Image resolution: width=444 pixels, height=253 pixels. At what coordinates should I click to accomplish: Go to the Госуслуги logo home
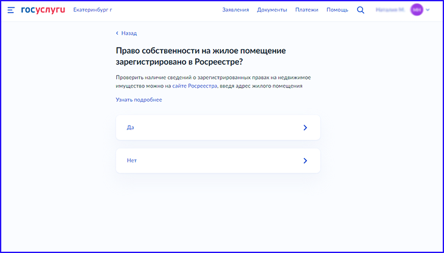(43, 10)
